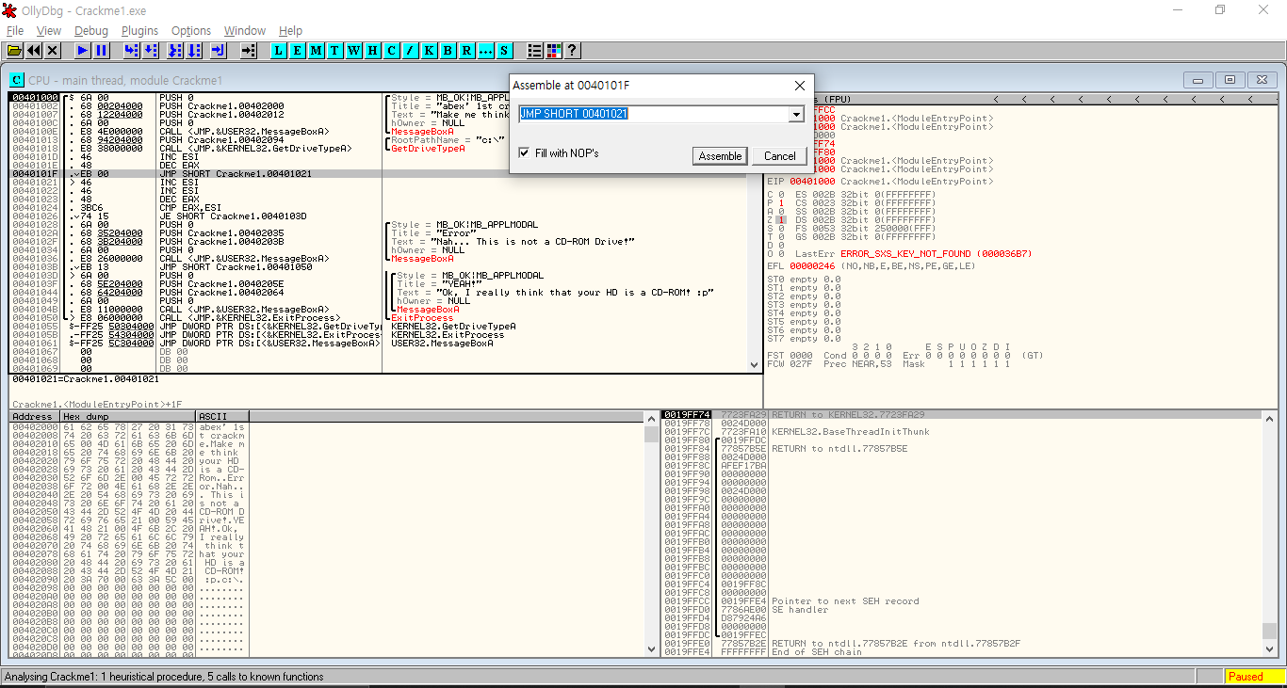
Task: Open Go to address toolbar icon
Action: [x=249, y=50]
